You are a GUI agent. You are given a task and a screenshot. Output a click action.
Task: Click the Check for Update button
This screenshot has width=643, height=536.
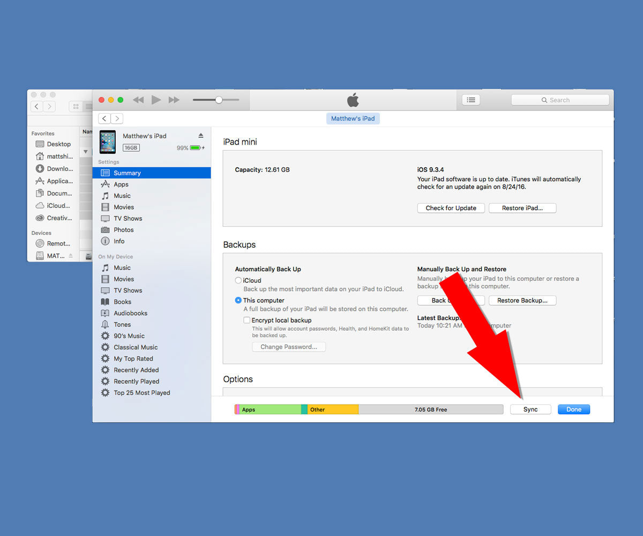point(451,208)
